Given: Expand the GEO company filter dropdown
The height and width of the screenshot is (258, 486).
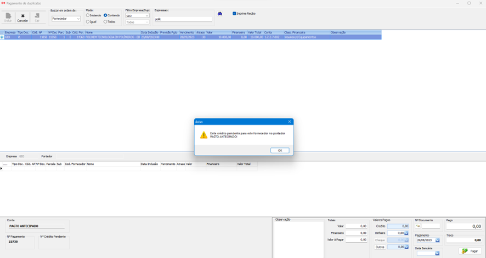Looking at the screenshot, I should click(147, 16).
